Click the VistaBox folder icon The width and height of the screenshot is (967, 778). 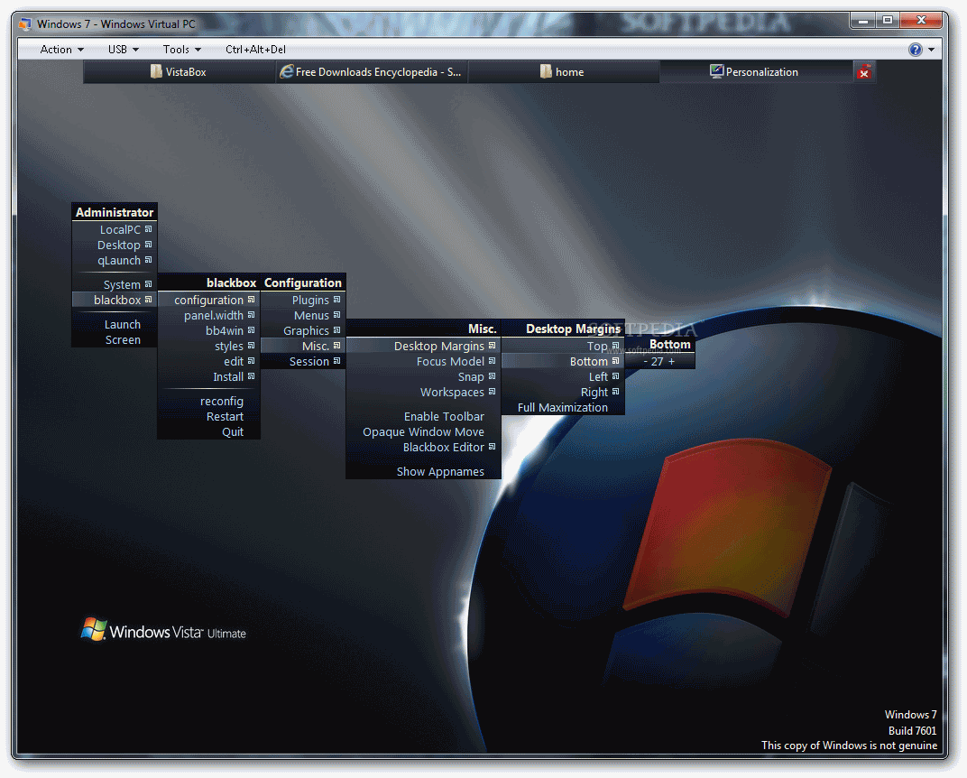pos(156,71)
